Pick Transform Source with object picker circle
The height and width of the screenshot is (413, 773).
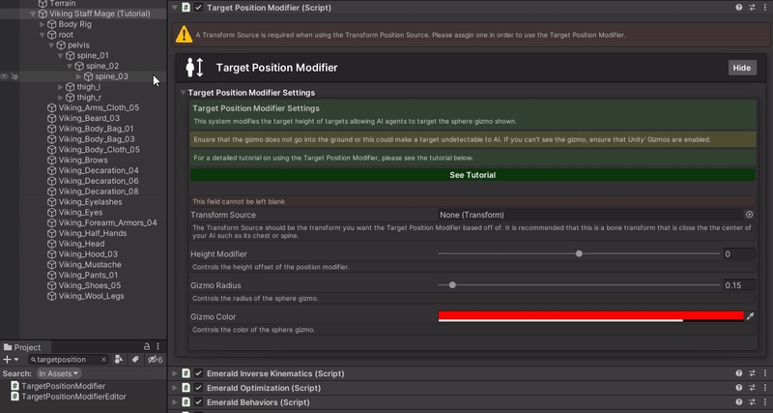point(749,215)
